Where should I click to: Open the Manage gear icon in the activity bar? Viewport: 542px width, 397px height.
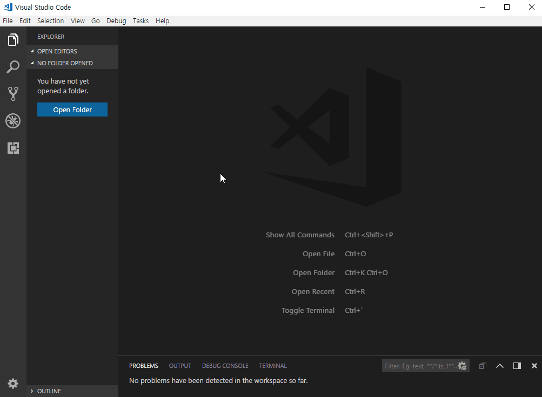[13, 384]
